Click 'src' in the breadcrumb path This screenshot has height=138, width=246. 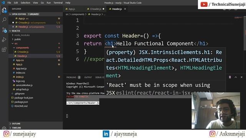coord(67,14)
